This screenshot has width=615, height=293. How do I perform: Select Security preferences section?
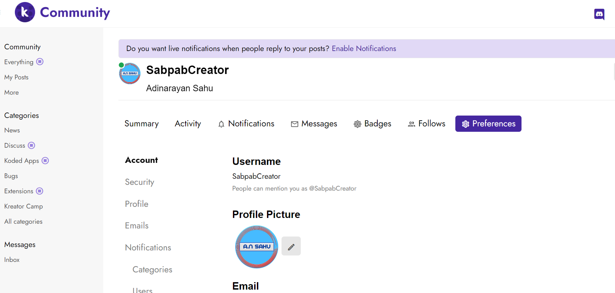click(x=139, y=182)
